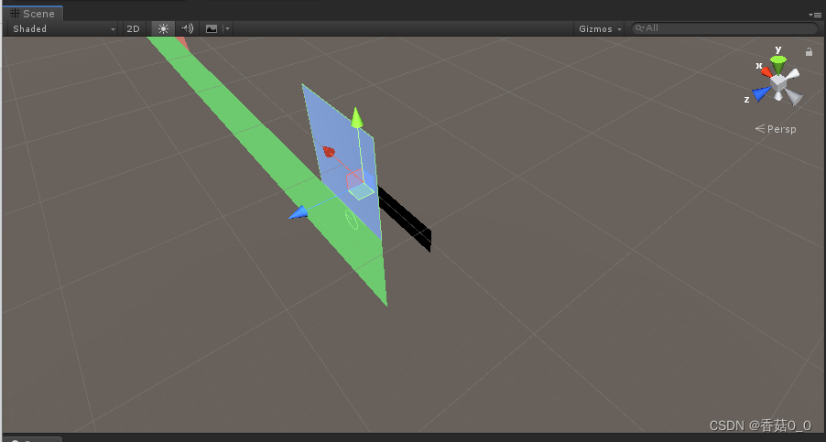Click the green Y move handle arrow
826x442 pixels.
356,117
